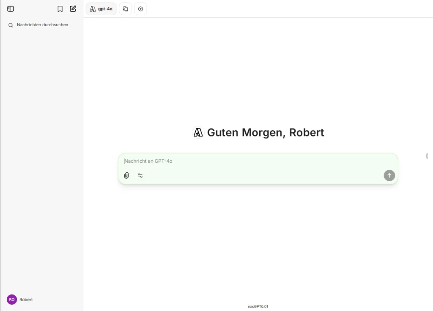Click the nxsGPT0.01 footer text
Viewport: 433px width, 311px height.
click(x=258, y=306)
